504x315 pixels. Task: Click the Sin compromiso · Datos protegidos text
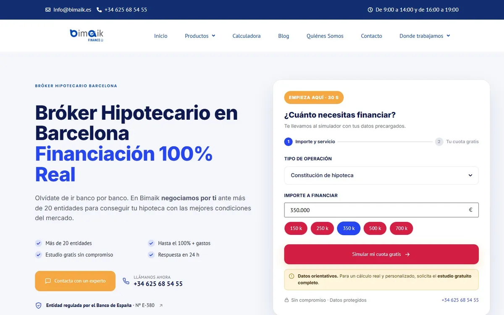click(x=329, y=300)
